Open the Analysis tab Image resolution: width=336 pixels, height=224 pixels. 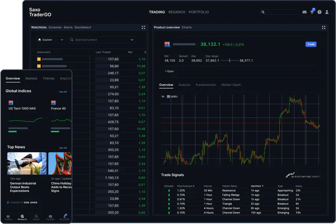click(x=184, y=85)
